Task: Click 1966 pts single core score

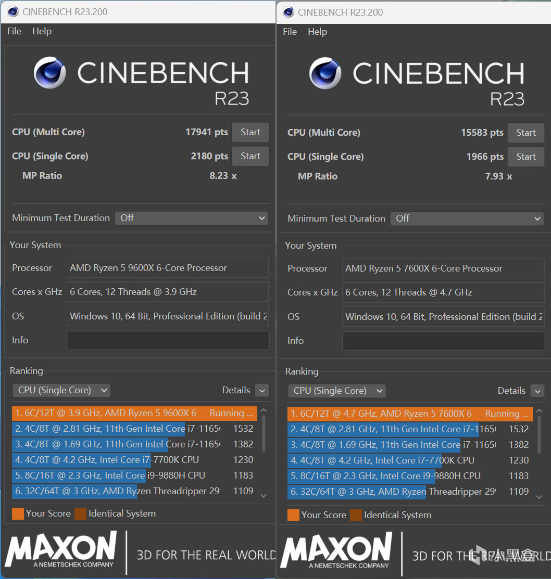Action: tap(485, 157)
